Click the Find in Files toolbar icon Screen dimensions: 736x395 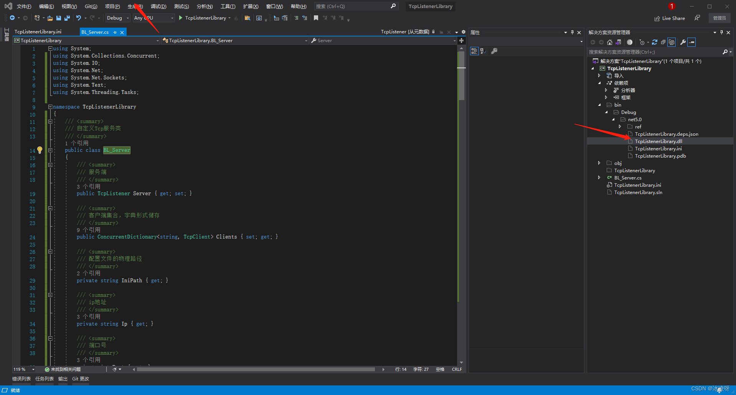tap(248, 18)
